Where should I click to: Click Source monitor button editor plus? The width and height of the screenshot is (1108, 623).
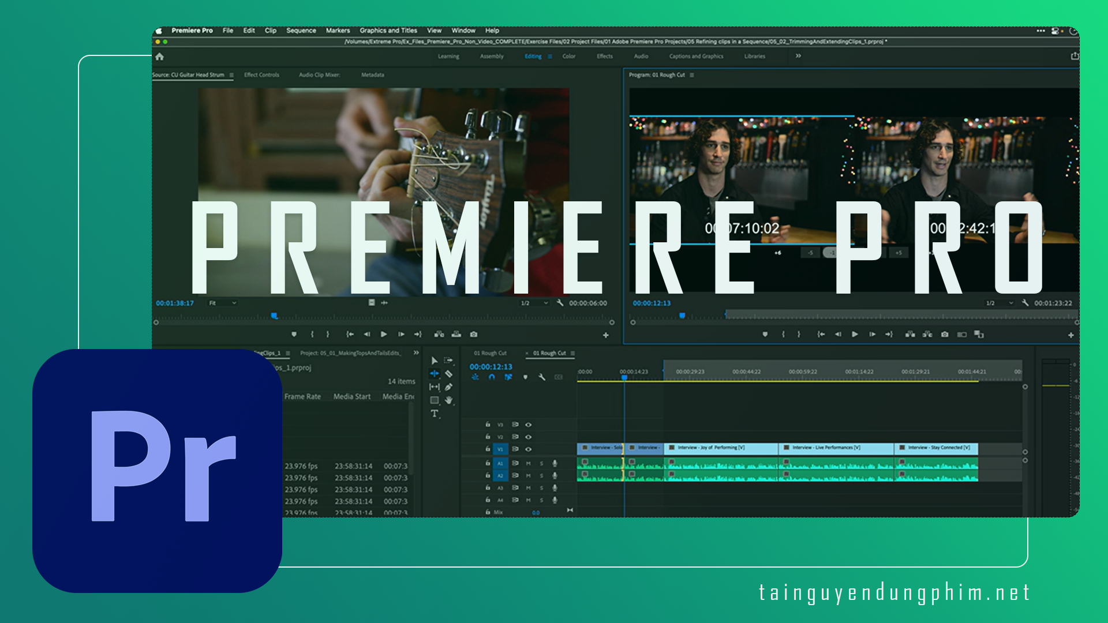pos(606,335)
